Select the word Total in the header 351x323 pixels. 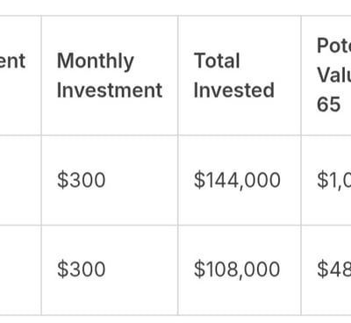(217, 61)
